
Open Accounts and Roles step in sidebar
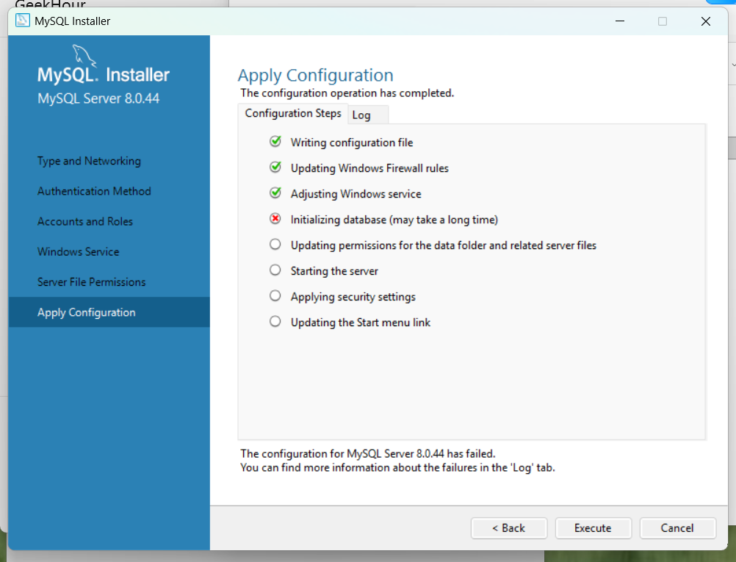(85, 222)
